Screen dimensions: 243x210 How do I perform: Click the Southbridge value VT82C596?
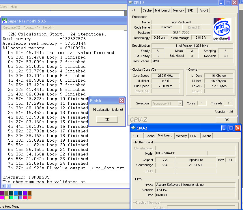pos(196,165)
